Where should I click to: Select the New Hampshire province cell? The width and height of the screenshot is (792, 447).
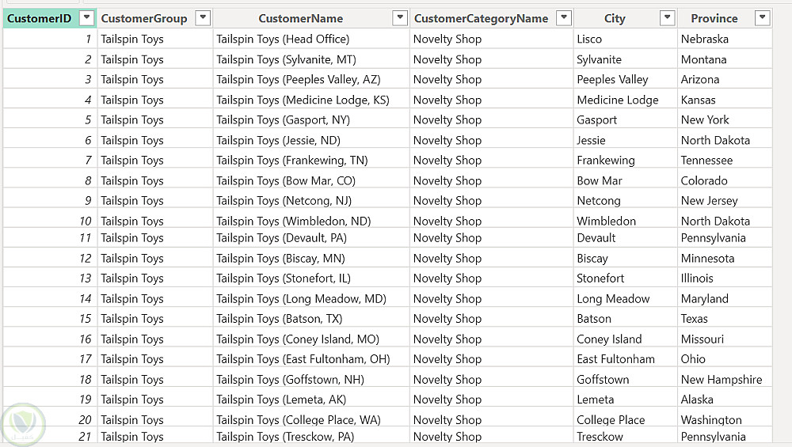coord(721,379)
